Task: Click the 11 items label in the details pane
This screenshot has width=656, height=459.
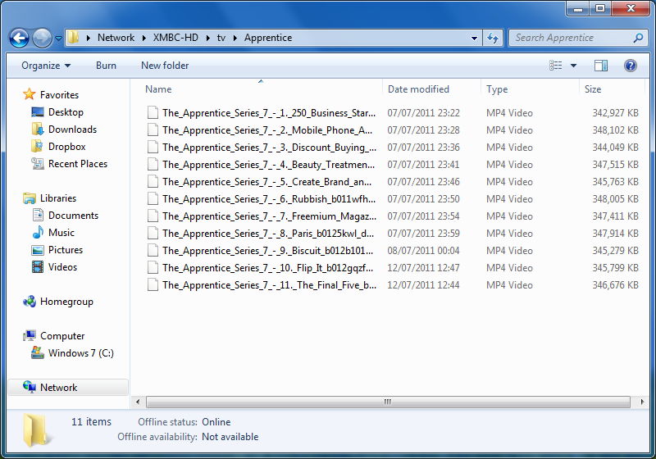Action: pos(91,422)
